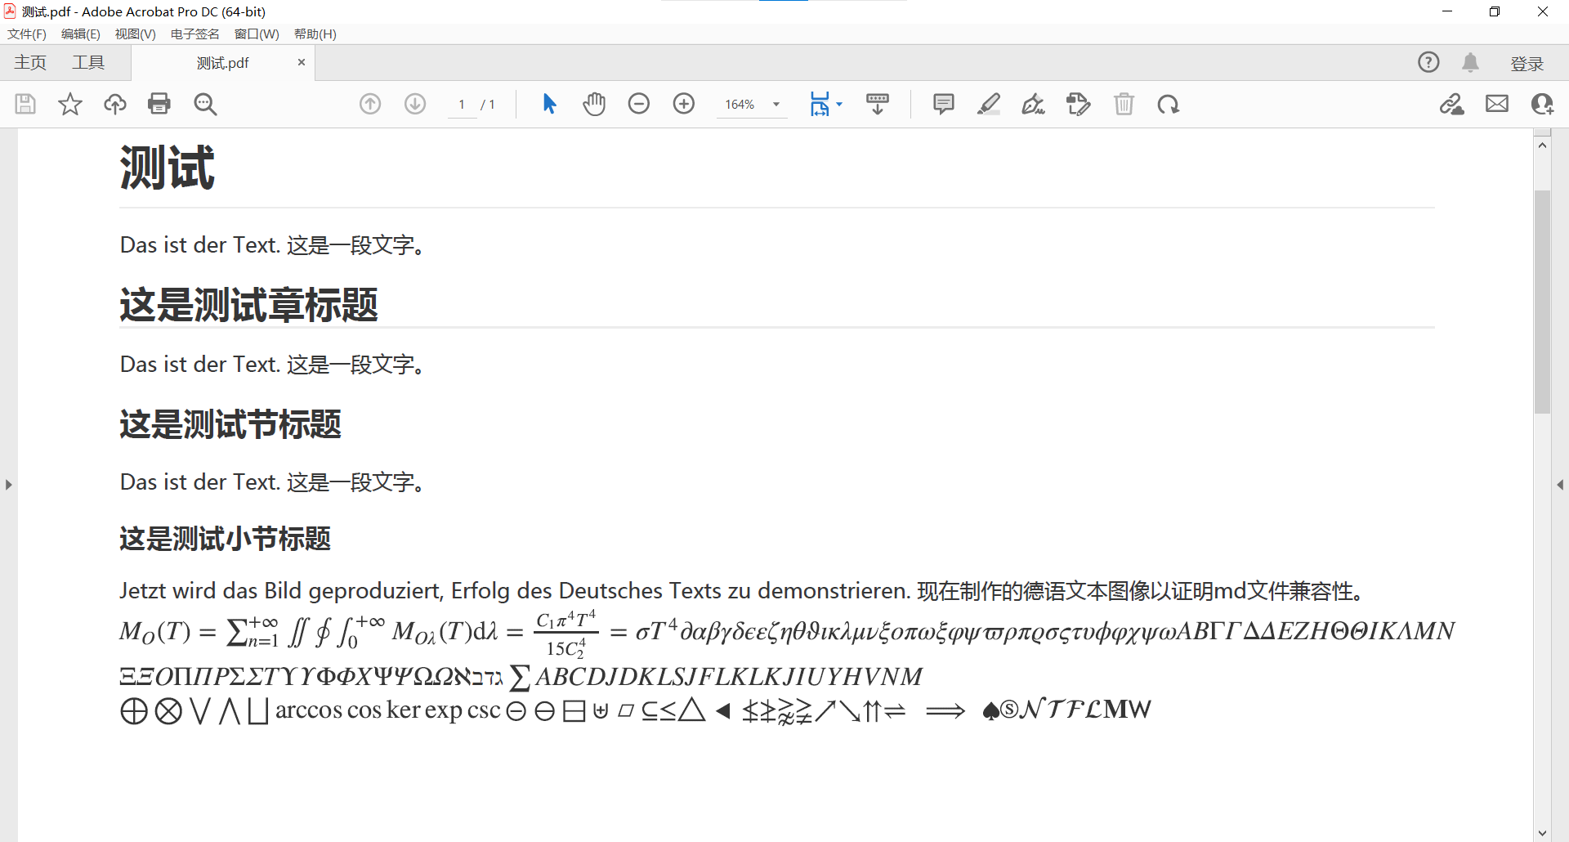Click the 主页 home button
The height and width of the screenshot is (842, 1569).
pos(29,62)
